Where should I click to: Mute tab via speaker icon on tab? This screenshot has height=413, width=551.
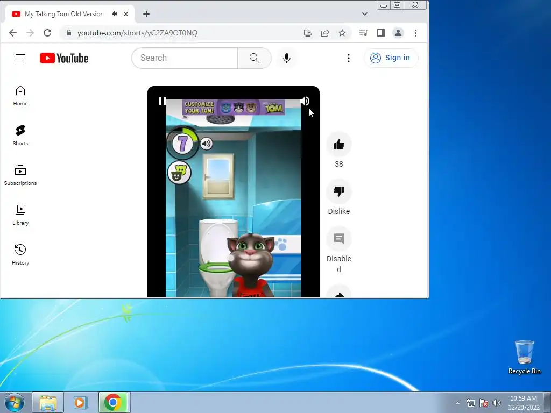115,14
